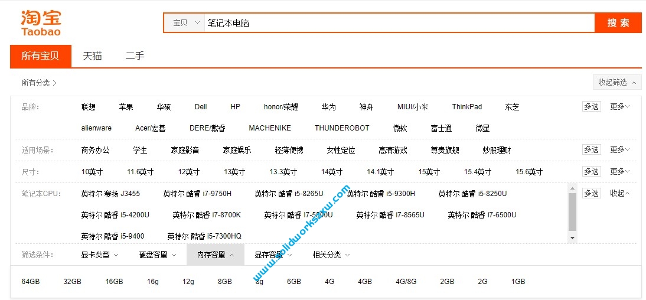Collapse the 内存容量 filter dropdown

[x=216, y=255]
